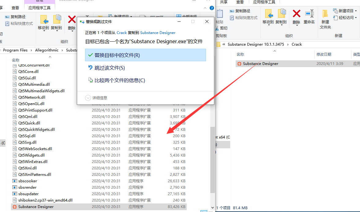Image resolution: width=360 pixels, height=212 pixels.
Task: Go to Allegorithmic in the breadcrumb
Action: (47, 50)
